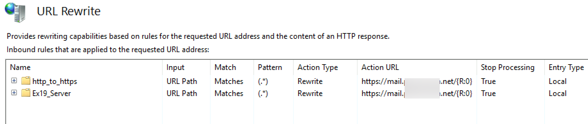This screenshot has width=588, height=124.
Task: Click the Action URL of Ex19_Server
Action: click(417, 93)
